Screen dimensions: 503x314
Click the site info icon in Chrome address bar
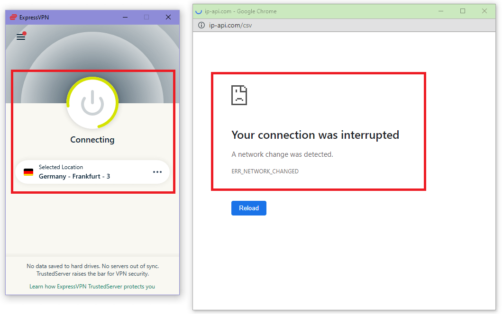click(x=201, y=25)
